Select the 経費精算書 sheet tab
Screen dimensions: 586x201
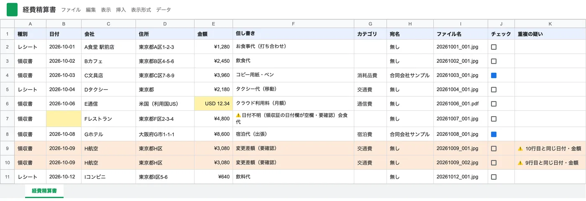(44, 191)
